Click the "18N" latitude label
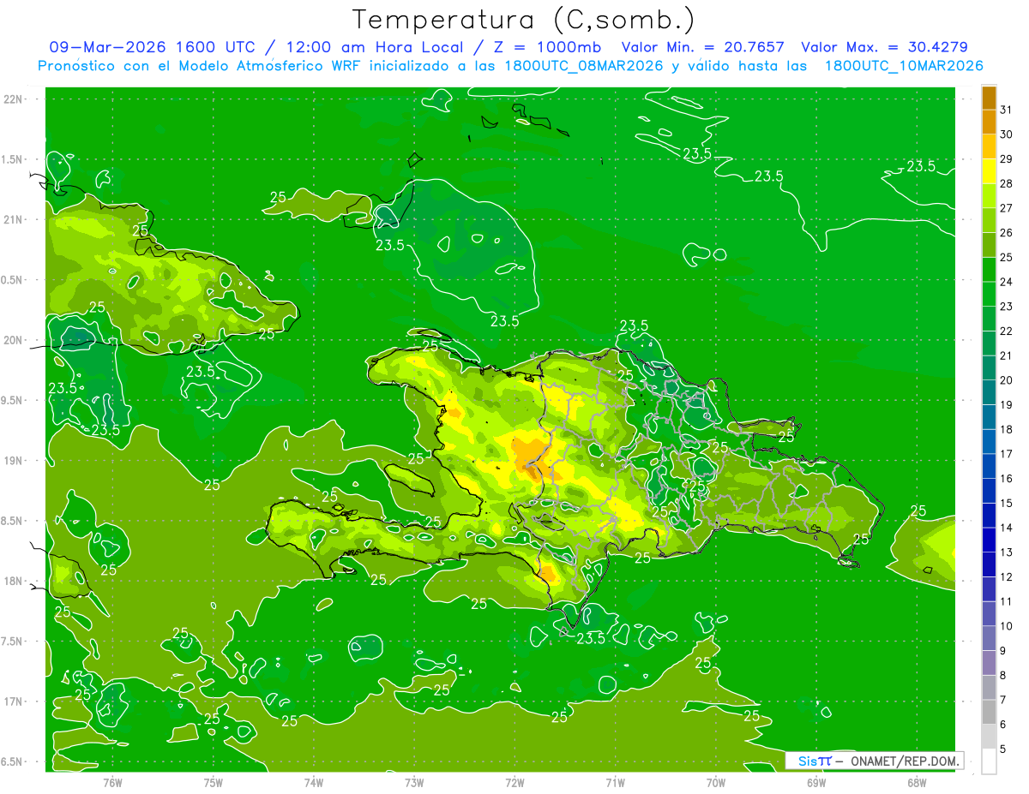The height and width of the screenshot is (794, 1029). tap(12, 581)
